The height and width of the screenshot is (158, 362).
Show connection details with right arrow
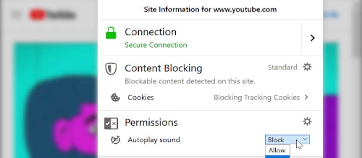click(312, 38)
